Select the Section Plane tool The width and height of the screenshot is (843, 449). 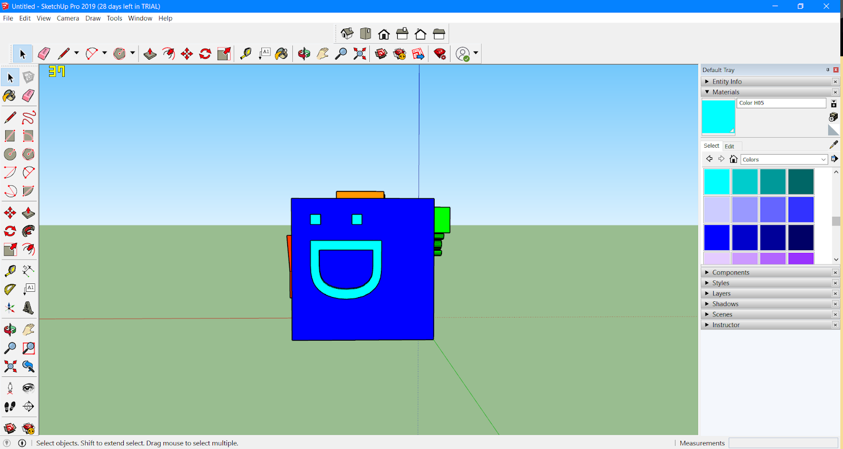(28, 406)
